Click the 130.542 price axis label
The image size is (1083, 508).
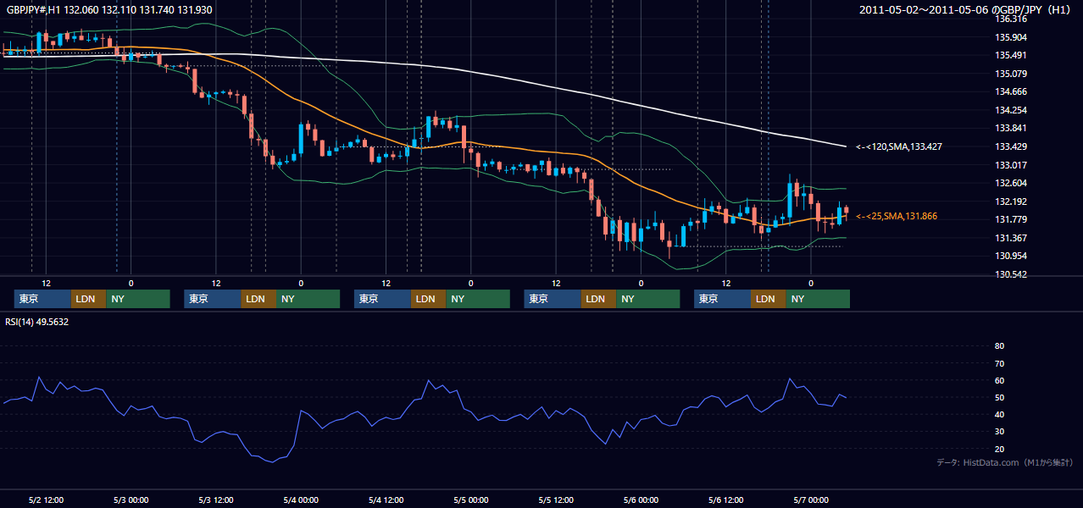(x=1011, y=274)
